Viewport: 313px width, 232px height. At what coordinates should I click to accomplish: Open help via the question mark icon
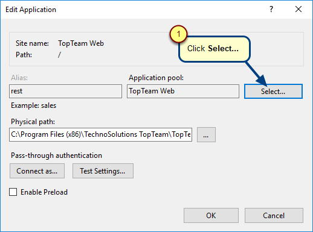[x=271, y=9]
